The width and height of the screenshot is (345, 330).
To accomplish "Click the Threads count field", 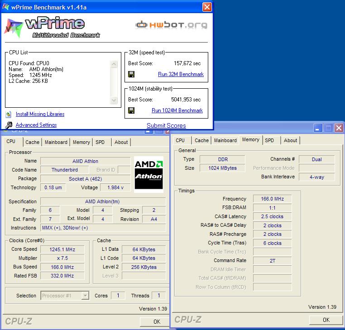I will tap(158, 296).
